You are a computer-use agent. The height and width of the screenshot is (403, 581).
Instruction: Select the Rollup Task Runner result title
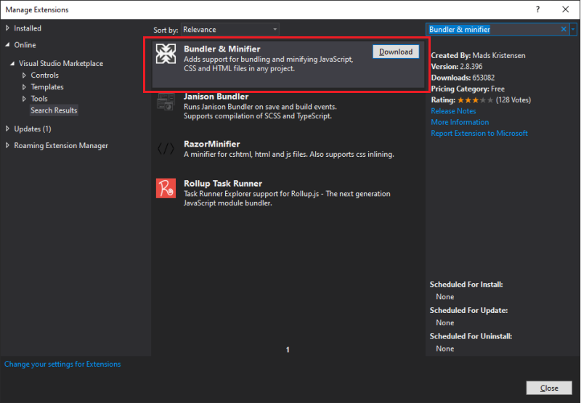[223, 184]
